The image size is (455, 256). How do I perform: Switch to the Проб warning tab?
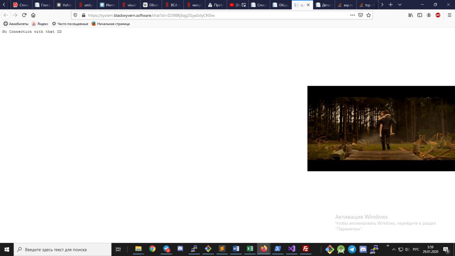point(216,5)
